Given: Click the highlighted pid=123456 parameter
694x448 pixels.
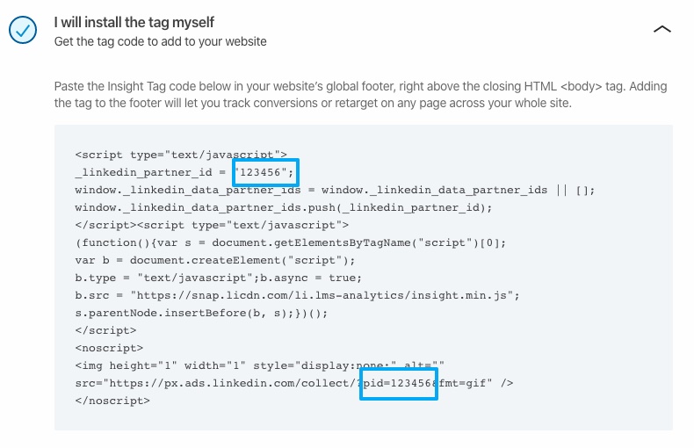Looking at the screenshot, I should tap(399, 383).
